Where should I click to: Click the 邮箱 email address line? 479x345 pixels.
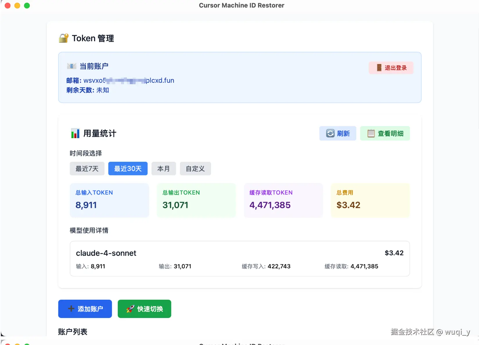120,80
